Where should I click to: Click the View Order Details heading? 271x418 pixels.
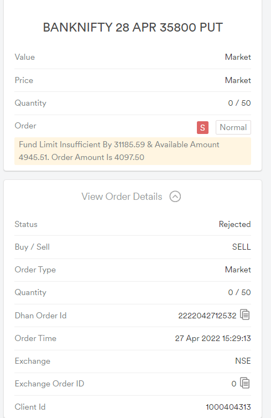coord(122,197)
